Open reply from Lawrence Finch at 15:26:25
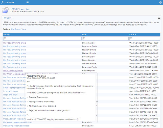The height and width of the screenshot is (128, 163). point(15,67)
